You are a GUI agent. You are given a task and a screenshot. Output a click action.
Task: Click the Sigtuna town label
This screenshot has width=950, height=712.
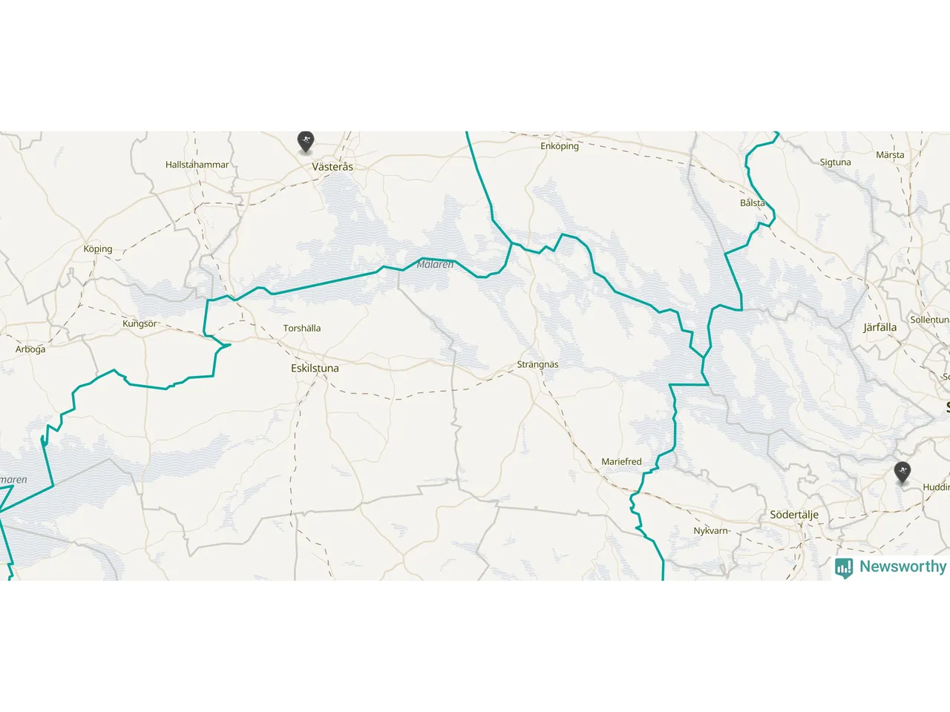click(836, 162)
